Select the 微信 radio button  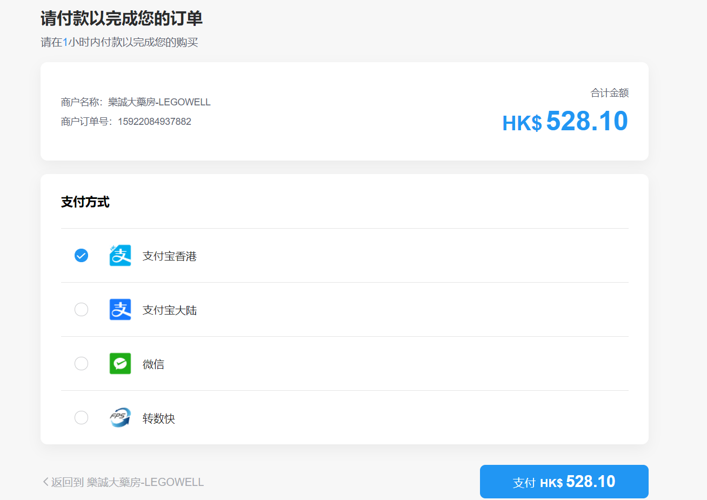[81, 364]
